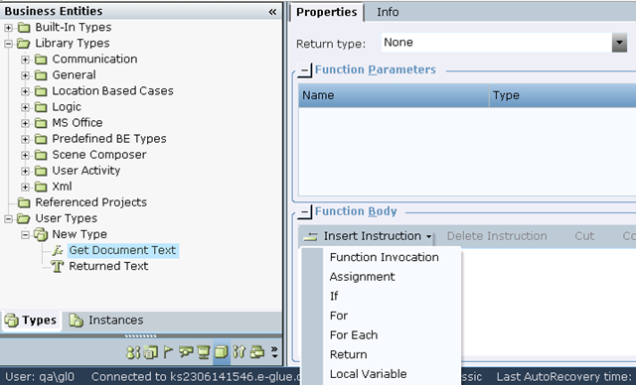Expand the Communication folder
Screen dimensions: 636x385
pyautogui.click(x=25, y=60)
